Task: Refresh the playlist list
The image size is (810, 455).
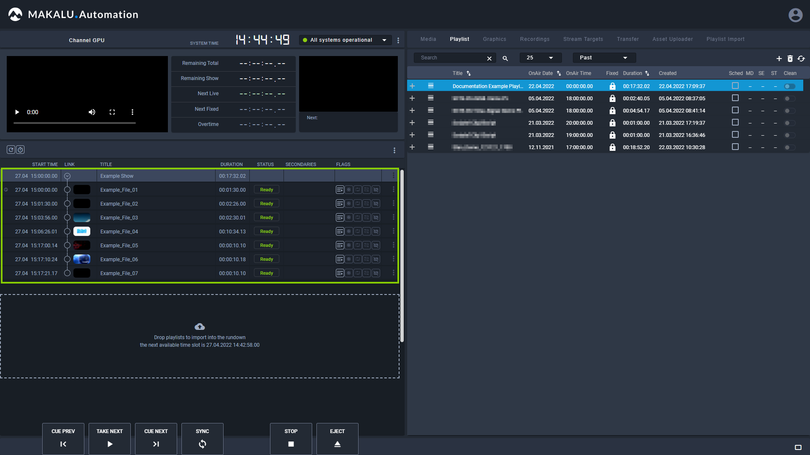Action: 801,59
